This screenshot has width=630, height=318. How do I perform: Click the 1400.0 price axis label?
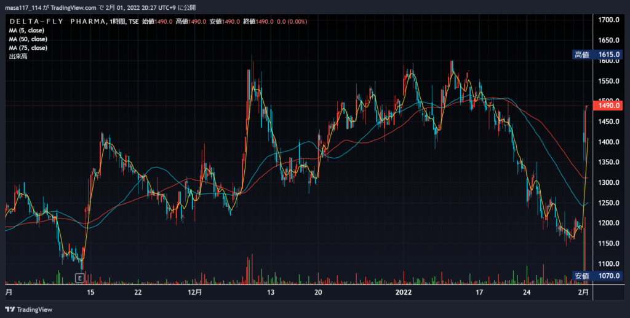(x=608, y=142)
